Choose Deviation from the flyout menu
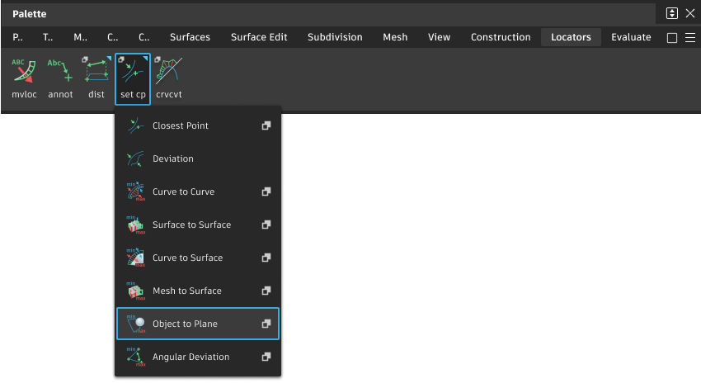Image resolution: width=701 pixels, height=388 pixels. [172, 159]
